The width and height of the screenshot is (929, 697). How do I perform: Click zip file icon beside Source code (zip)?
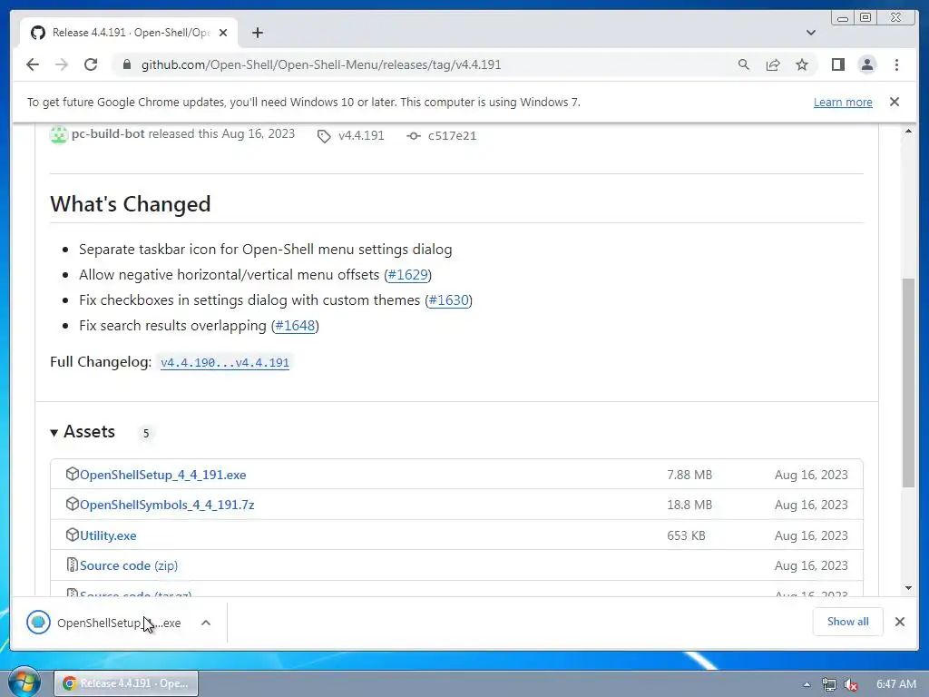(x=73, y=565)
